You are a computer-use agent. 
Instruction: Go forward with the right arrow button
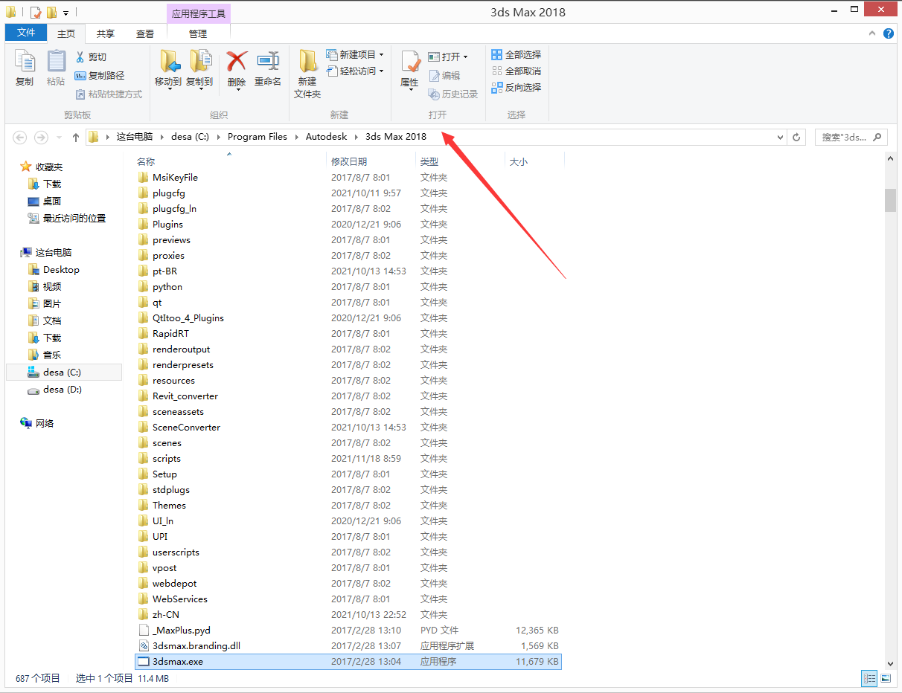41,138
